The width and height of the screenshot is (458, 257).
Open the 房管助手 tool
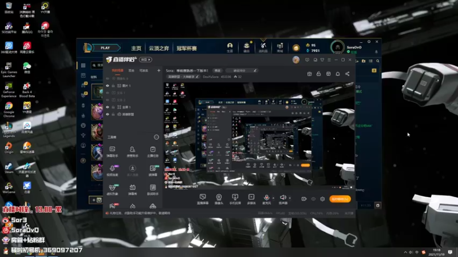(132, 152)
